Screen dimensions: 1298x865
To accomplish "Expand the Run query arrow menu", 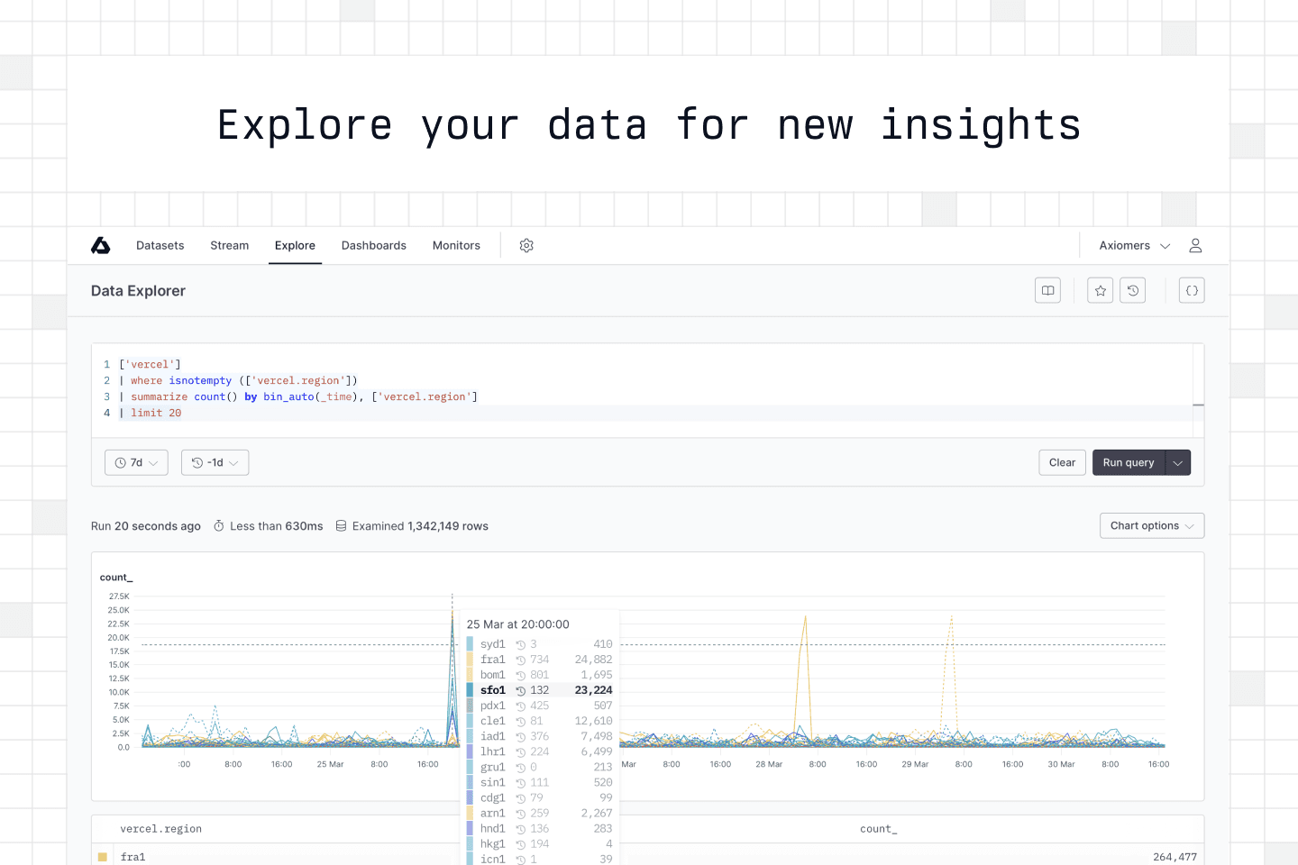I will 1178,463.
